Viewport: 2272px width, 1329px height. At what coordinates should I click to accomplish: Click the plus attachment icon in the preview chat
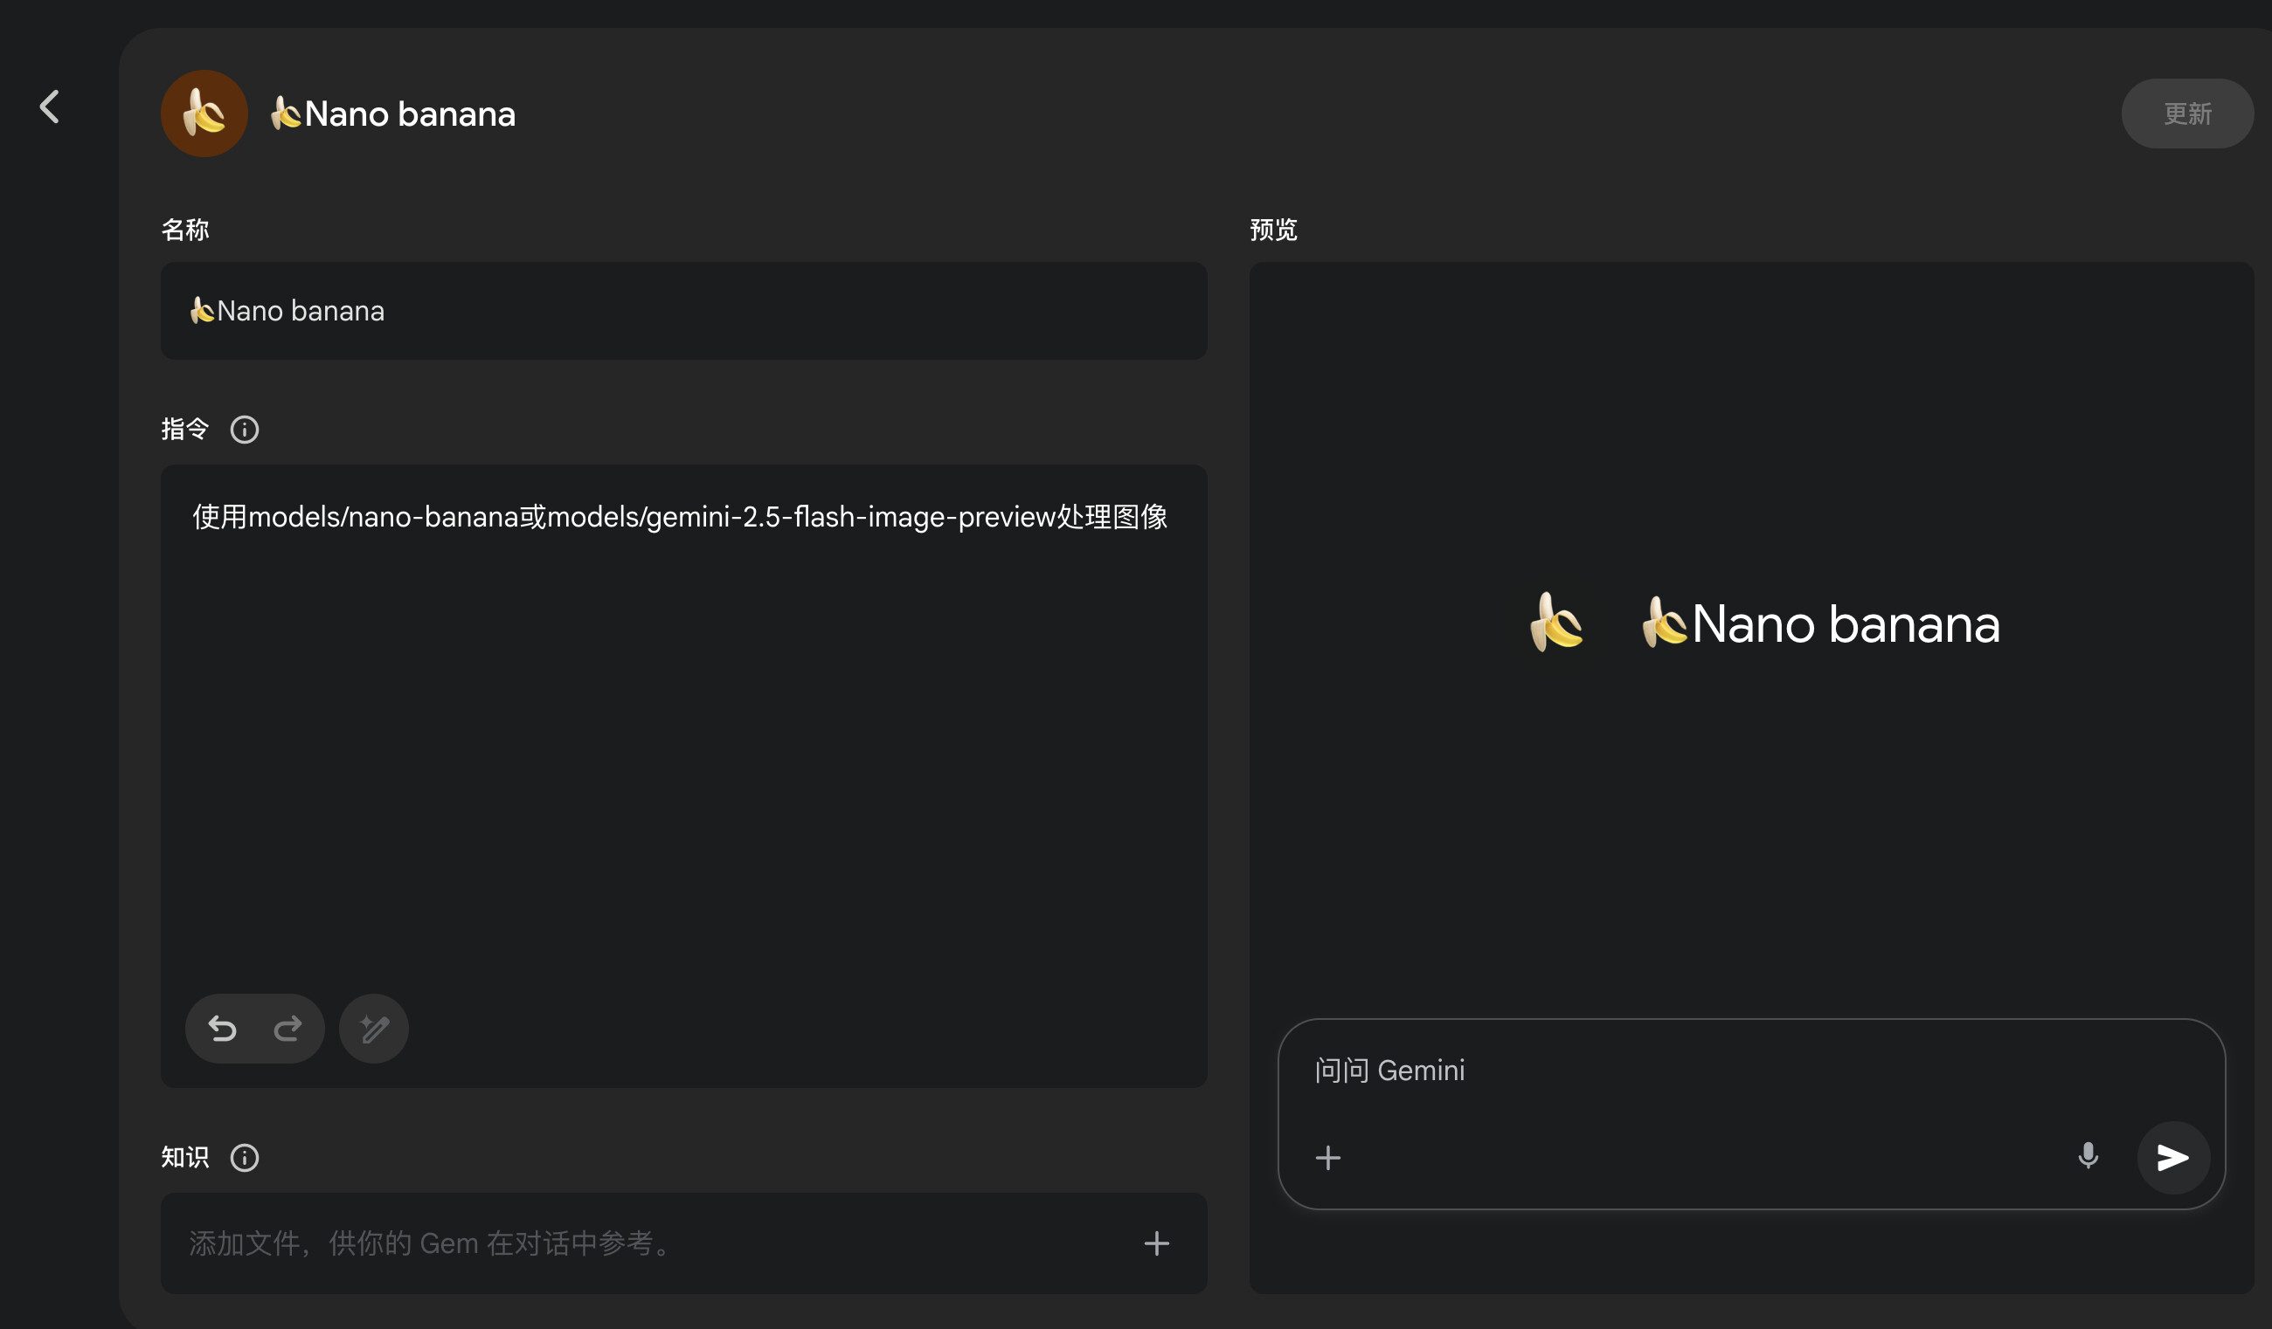click(x=1327, y=1157)
